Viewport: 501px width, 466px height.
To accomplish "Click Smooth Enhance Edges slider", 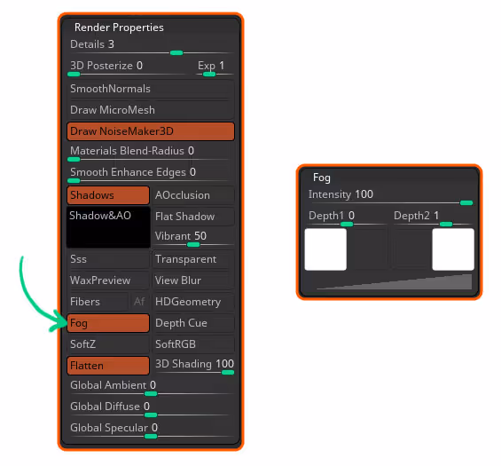I will click(x=151, y=175).
